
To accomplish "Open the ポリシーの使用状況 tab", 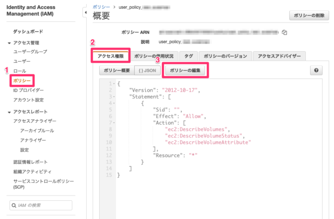I will click(x=153, y=56).
